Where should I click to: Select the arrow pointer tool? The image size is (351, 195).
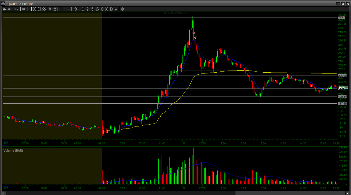pyautogui.click(x=50, y=9)
